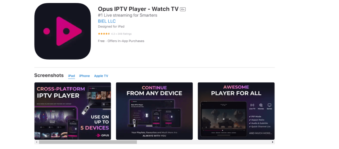The height and width of the screenshot is (149, 339).
Task: Click the orange star rating icons
Action: click(x=104, y=34)
